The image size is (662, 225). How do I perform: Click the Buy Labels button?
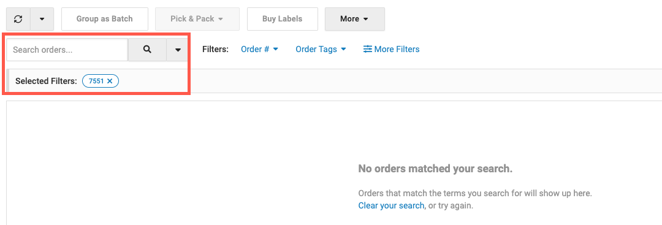[x=283, y=19]
